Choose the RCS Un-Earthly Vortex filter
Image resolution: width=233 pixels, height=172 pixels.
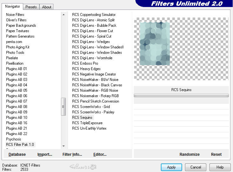89,128
